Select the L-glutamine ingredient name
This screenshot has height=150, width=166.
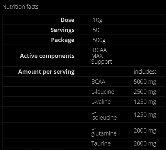[x=104, y=131]
